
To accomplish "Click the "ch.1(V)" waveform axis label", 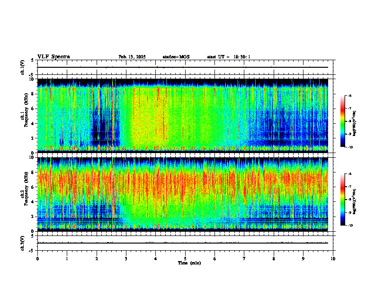I will coord(22,67).
